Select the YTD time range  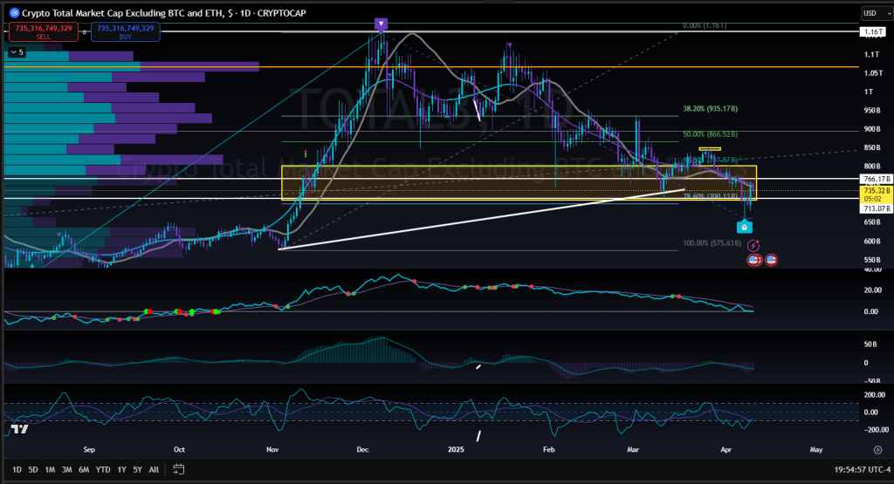(103, 469)
